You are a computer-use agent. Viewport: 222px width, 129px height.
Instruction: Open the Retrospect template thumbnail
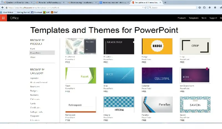click(x=81, y=105)
